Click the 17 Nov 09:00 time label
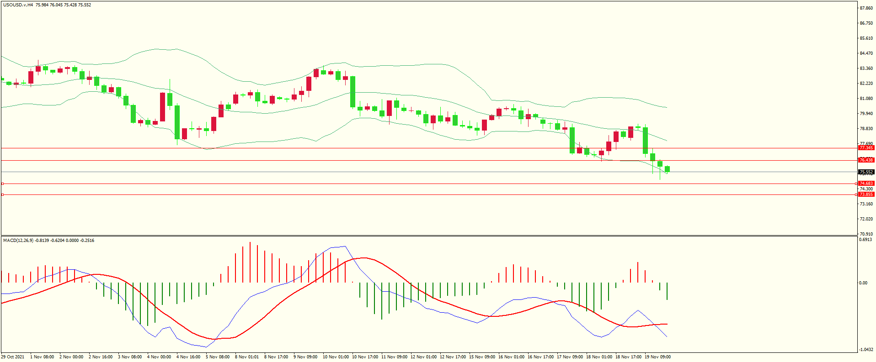The image size is (876, 362). tap(570, 357)
